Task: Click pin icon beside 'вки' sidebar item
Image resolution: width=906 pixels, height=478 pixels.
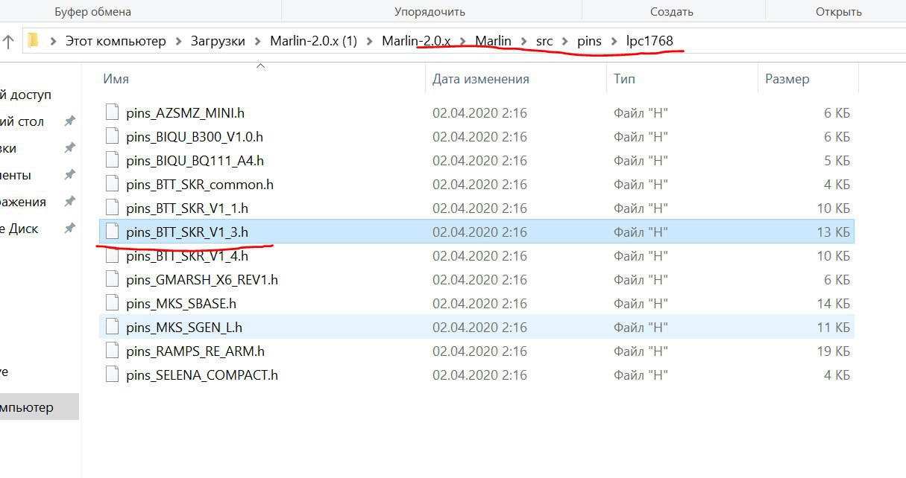Action: click(x=69, y=148)
